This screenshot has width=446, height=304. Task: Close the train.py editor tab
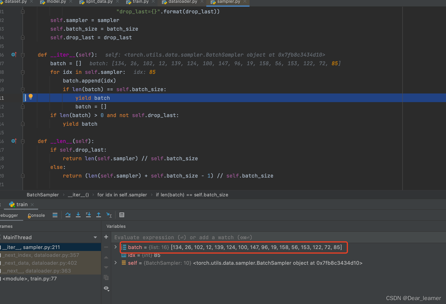click(153, 2)
